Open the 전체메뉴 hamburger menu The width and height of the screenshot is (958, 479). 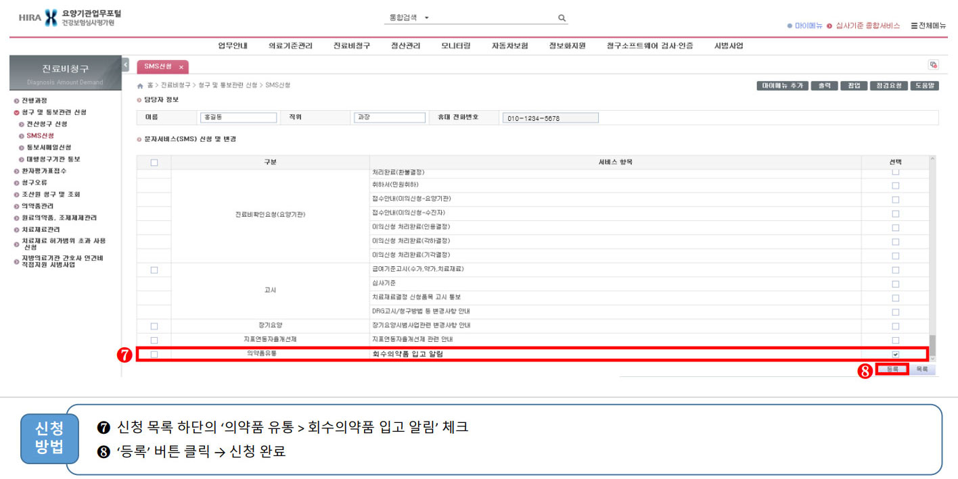928,26
